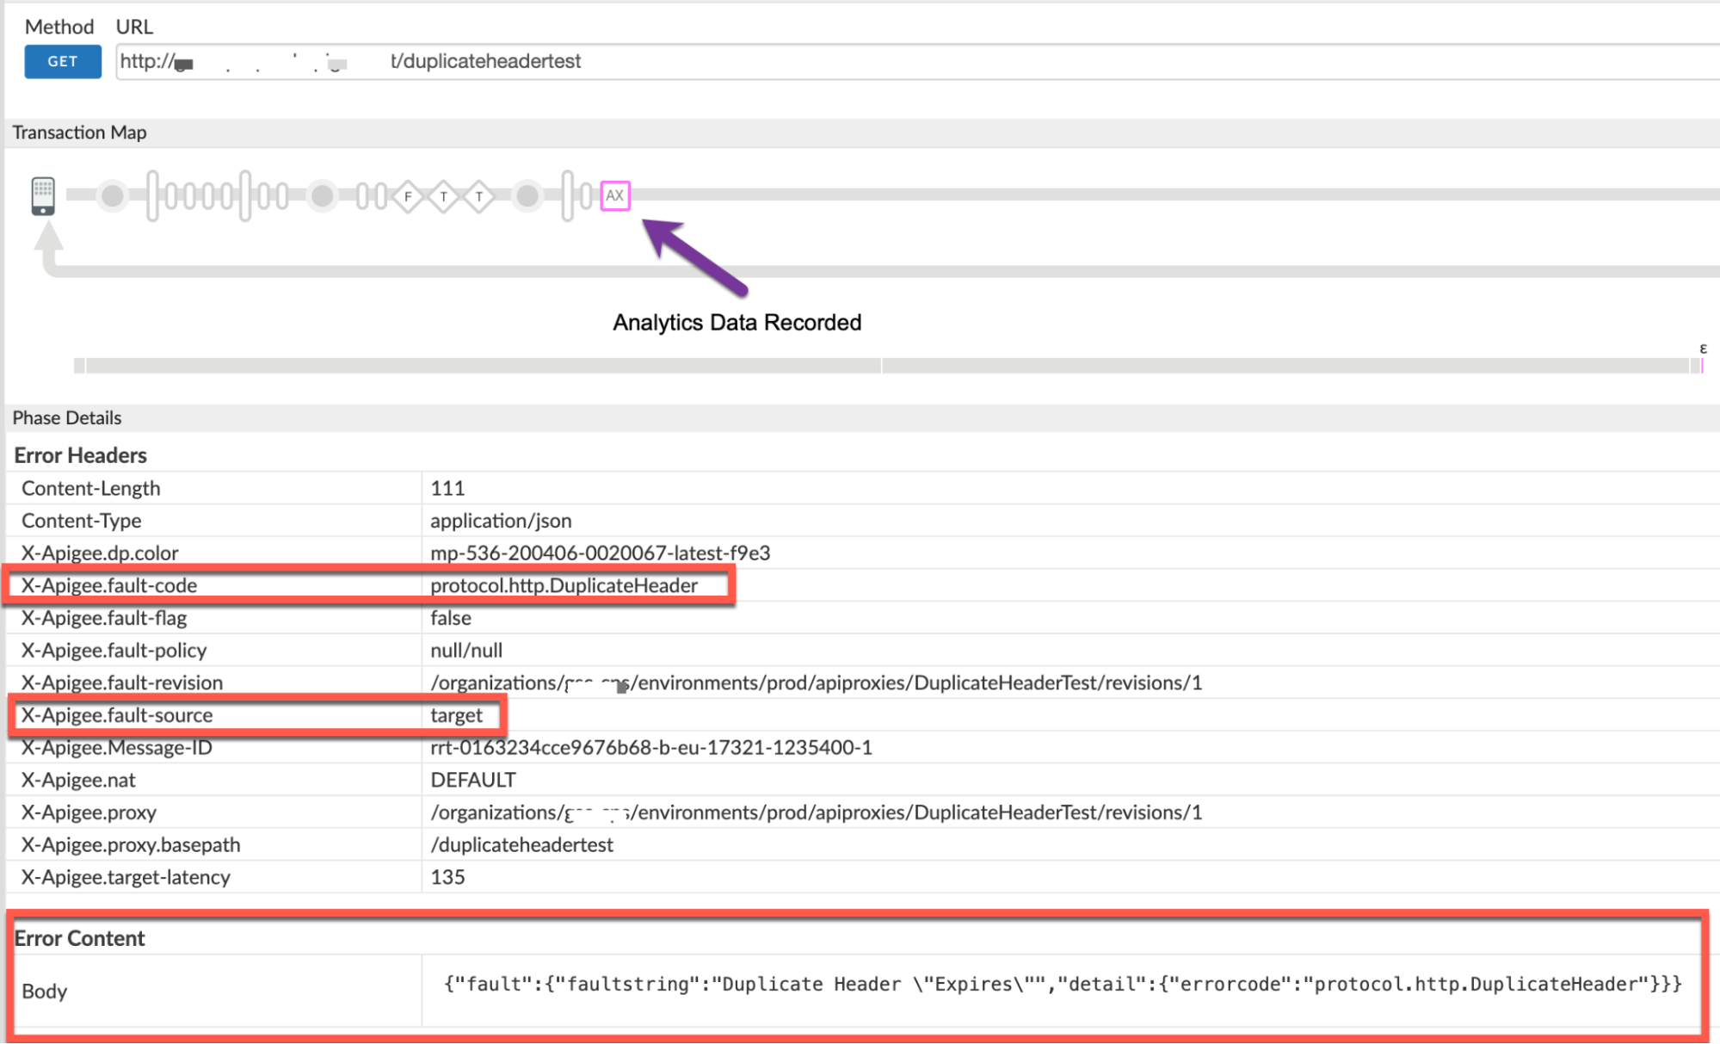Click the pink marker at timeline end
The width and height of the screenshot is (1720, 1044).
pyautogui.click(x=1701, y=366)
